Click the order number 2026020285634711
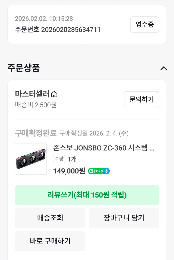The width and height of the screenshot is (174, 260). [71, 29]
